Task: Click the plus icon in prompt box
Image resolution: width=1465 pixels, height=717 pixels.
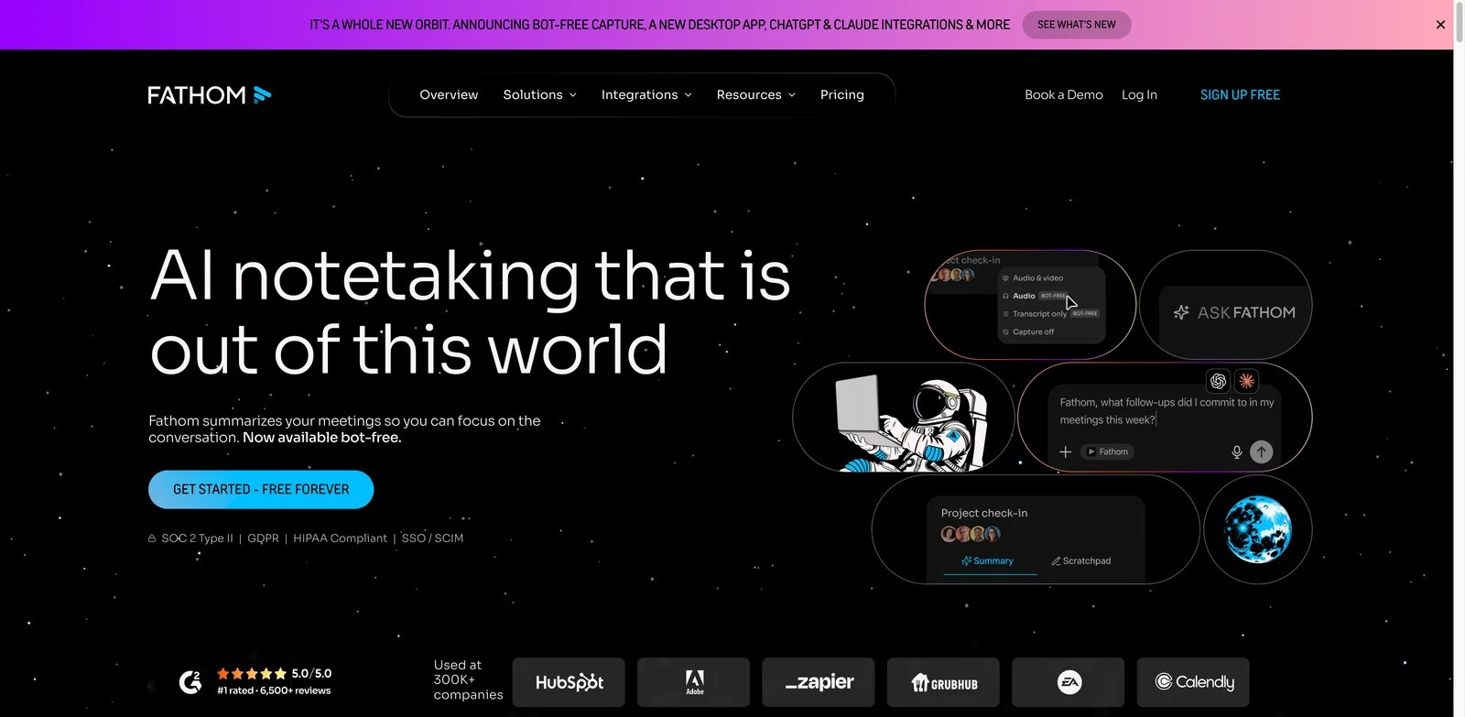Action: pos(1065,452)
